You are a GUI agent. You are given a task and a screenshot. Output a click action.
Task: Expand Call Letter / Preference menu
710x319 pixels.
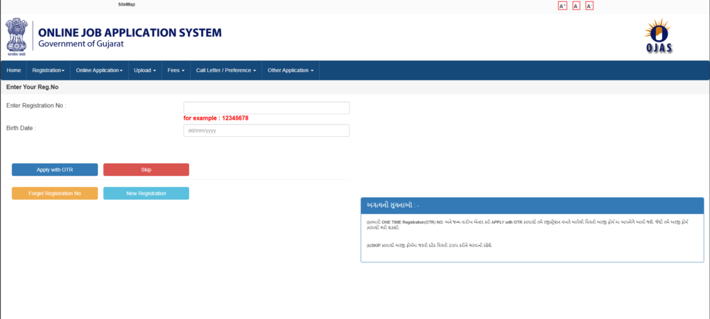click(x=226, y=71)
